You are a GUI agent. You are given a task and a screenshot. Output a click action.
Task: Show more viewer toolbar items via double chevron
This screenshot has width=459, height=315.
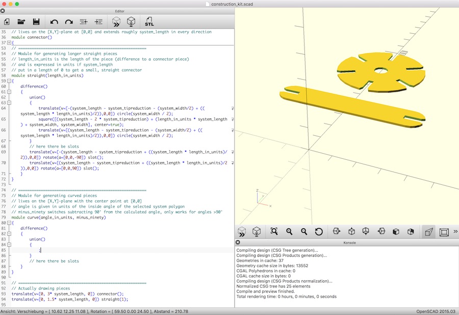point(455,231)
